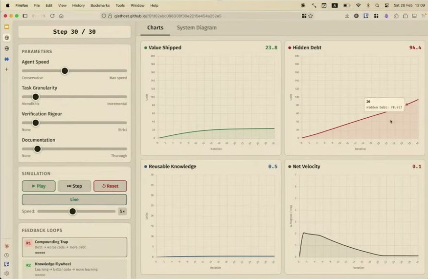The width and height of the screenshot is (428, 279).
Task: Click the Value Shipped chart title
Action: (165, 47)
